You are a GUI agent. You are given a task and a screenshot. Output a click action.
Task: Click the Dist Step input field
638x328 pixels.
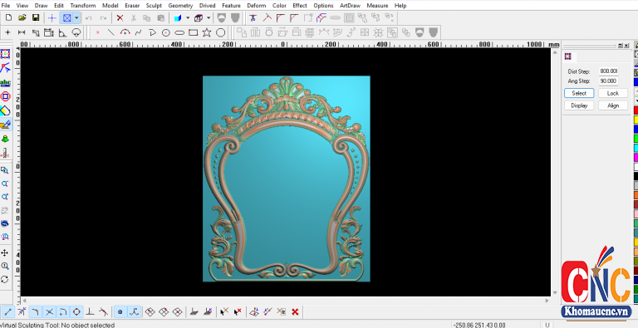pos(608,71)
